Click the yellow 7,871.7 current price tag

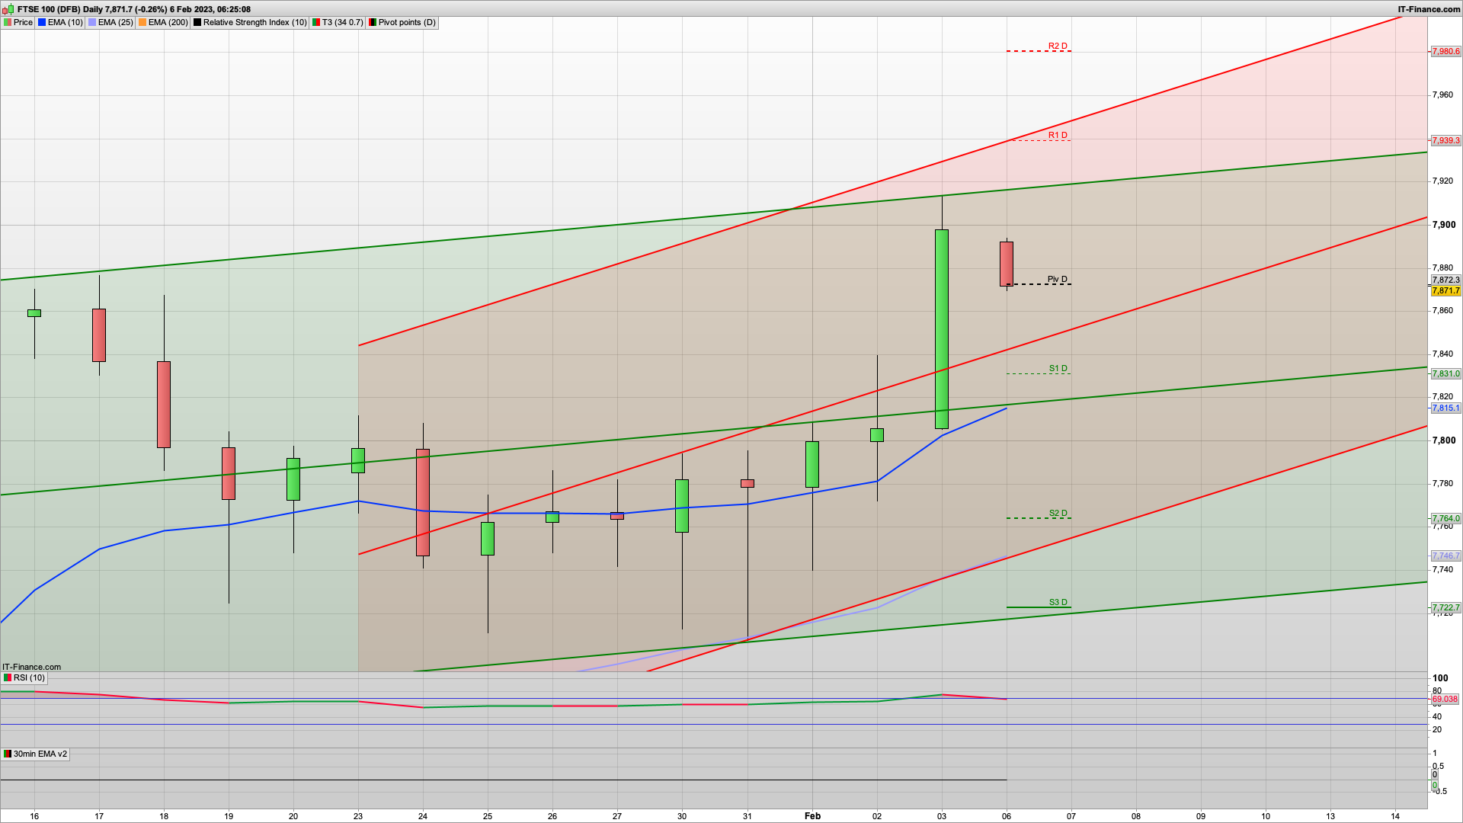click(1445, 291)
